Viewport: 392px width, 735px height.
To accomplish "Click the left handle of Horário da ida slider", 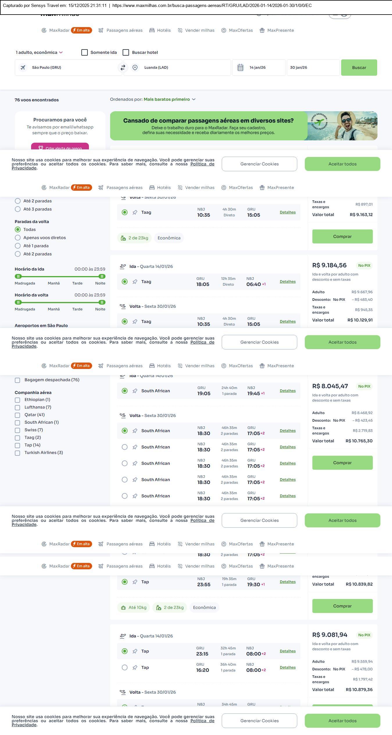I will click(18, 276).
